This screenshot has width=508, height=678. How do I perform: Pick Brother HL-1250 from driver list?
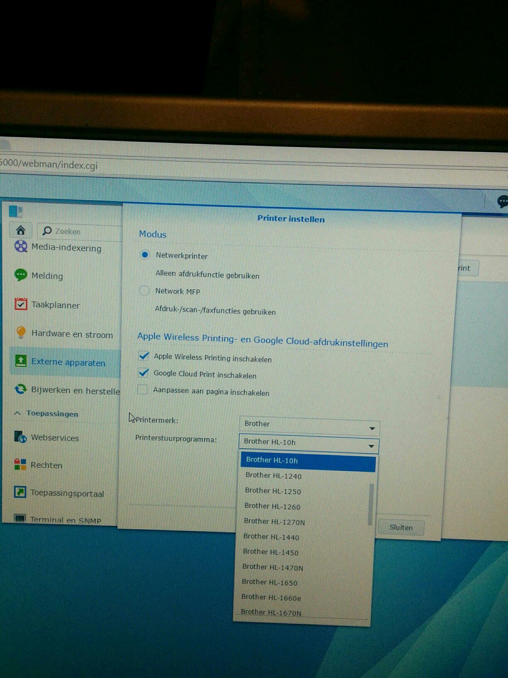click(273, 491)
